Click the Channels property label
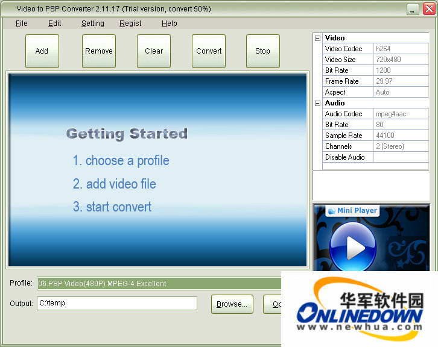The width and height of the screenshot is (438, 347). pyautogui.click(x=348, y=147)
